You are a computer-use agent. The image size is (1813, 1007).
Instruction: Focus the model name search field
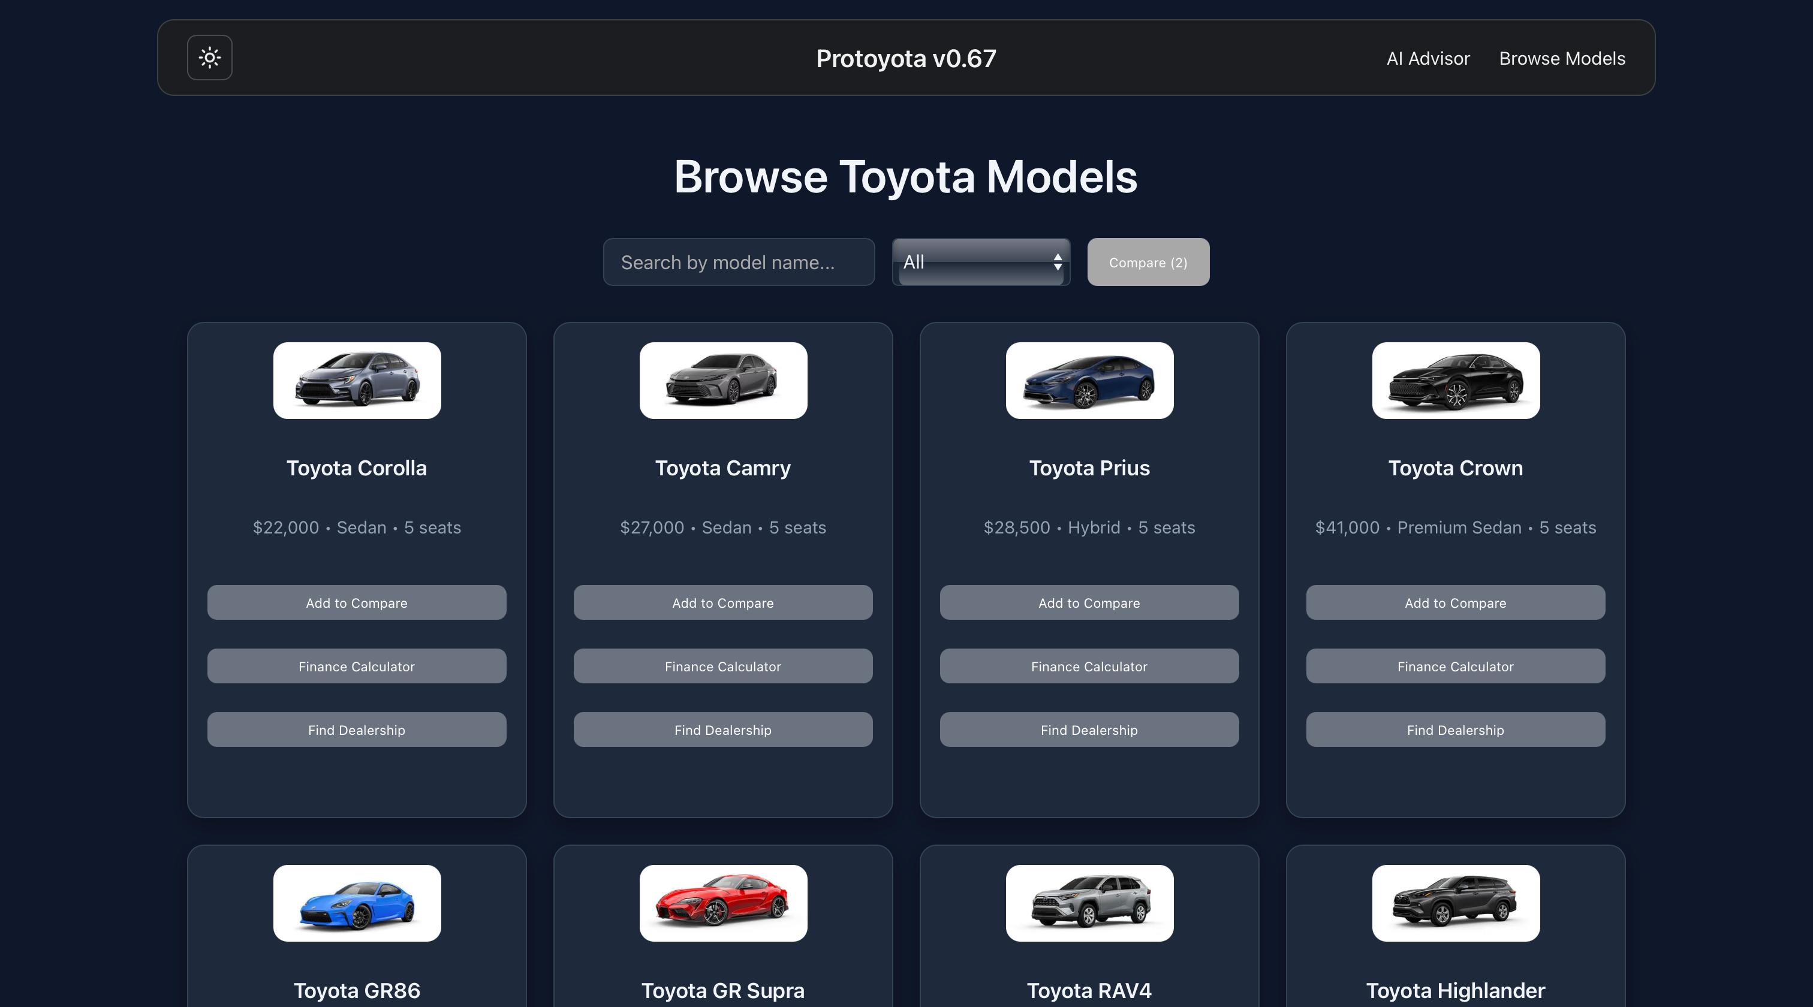[738, 263]
